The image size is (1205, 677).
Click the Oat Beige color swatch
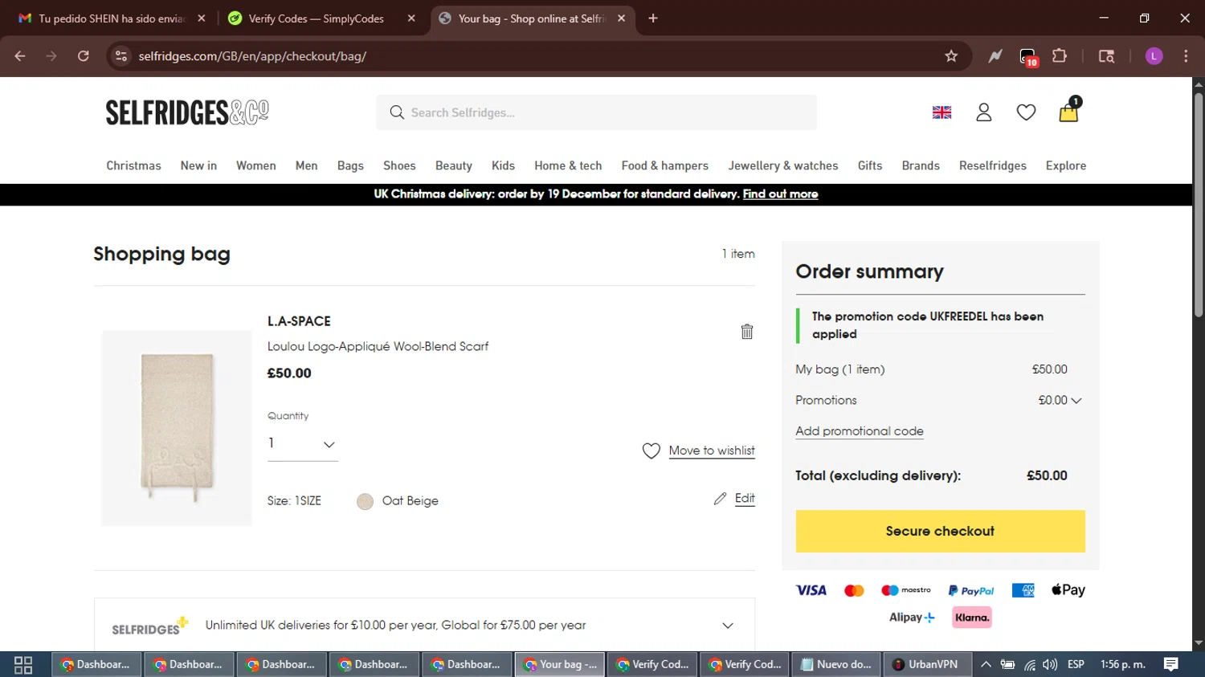pyautogui.click(x=365, y=501)
